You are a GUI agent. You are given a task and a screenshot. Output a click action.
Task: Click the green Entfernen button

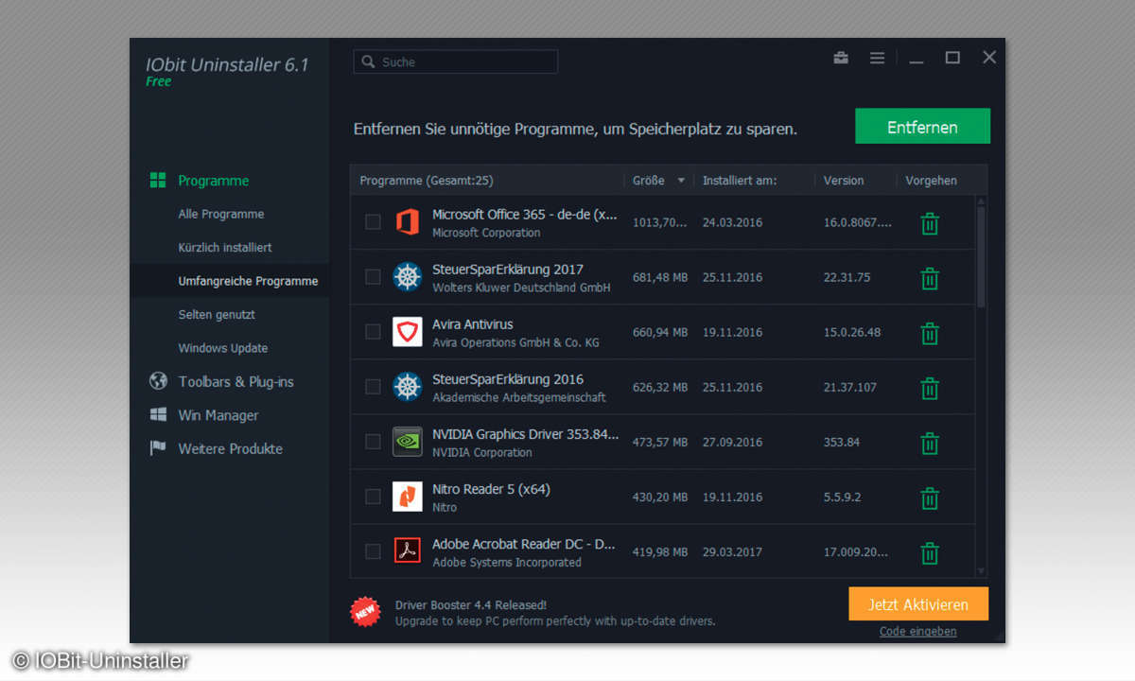coord(922,126)
